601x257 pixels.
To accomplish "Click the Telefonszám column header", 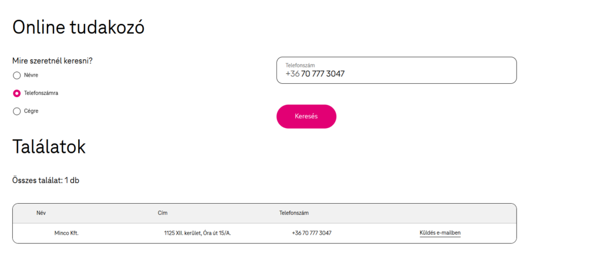I will coord(294,213).
